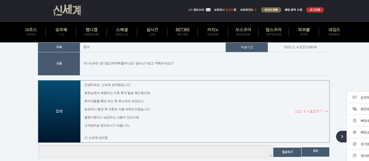Open the 크로스 CROSS menu
369x161 pixels.
point(31,32)
